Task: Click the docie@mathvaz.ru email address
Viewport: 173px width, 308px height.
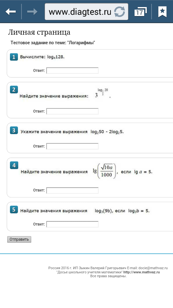Action: click(153, 268)
